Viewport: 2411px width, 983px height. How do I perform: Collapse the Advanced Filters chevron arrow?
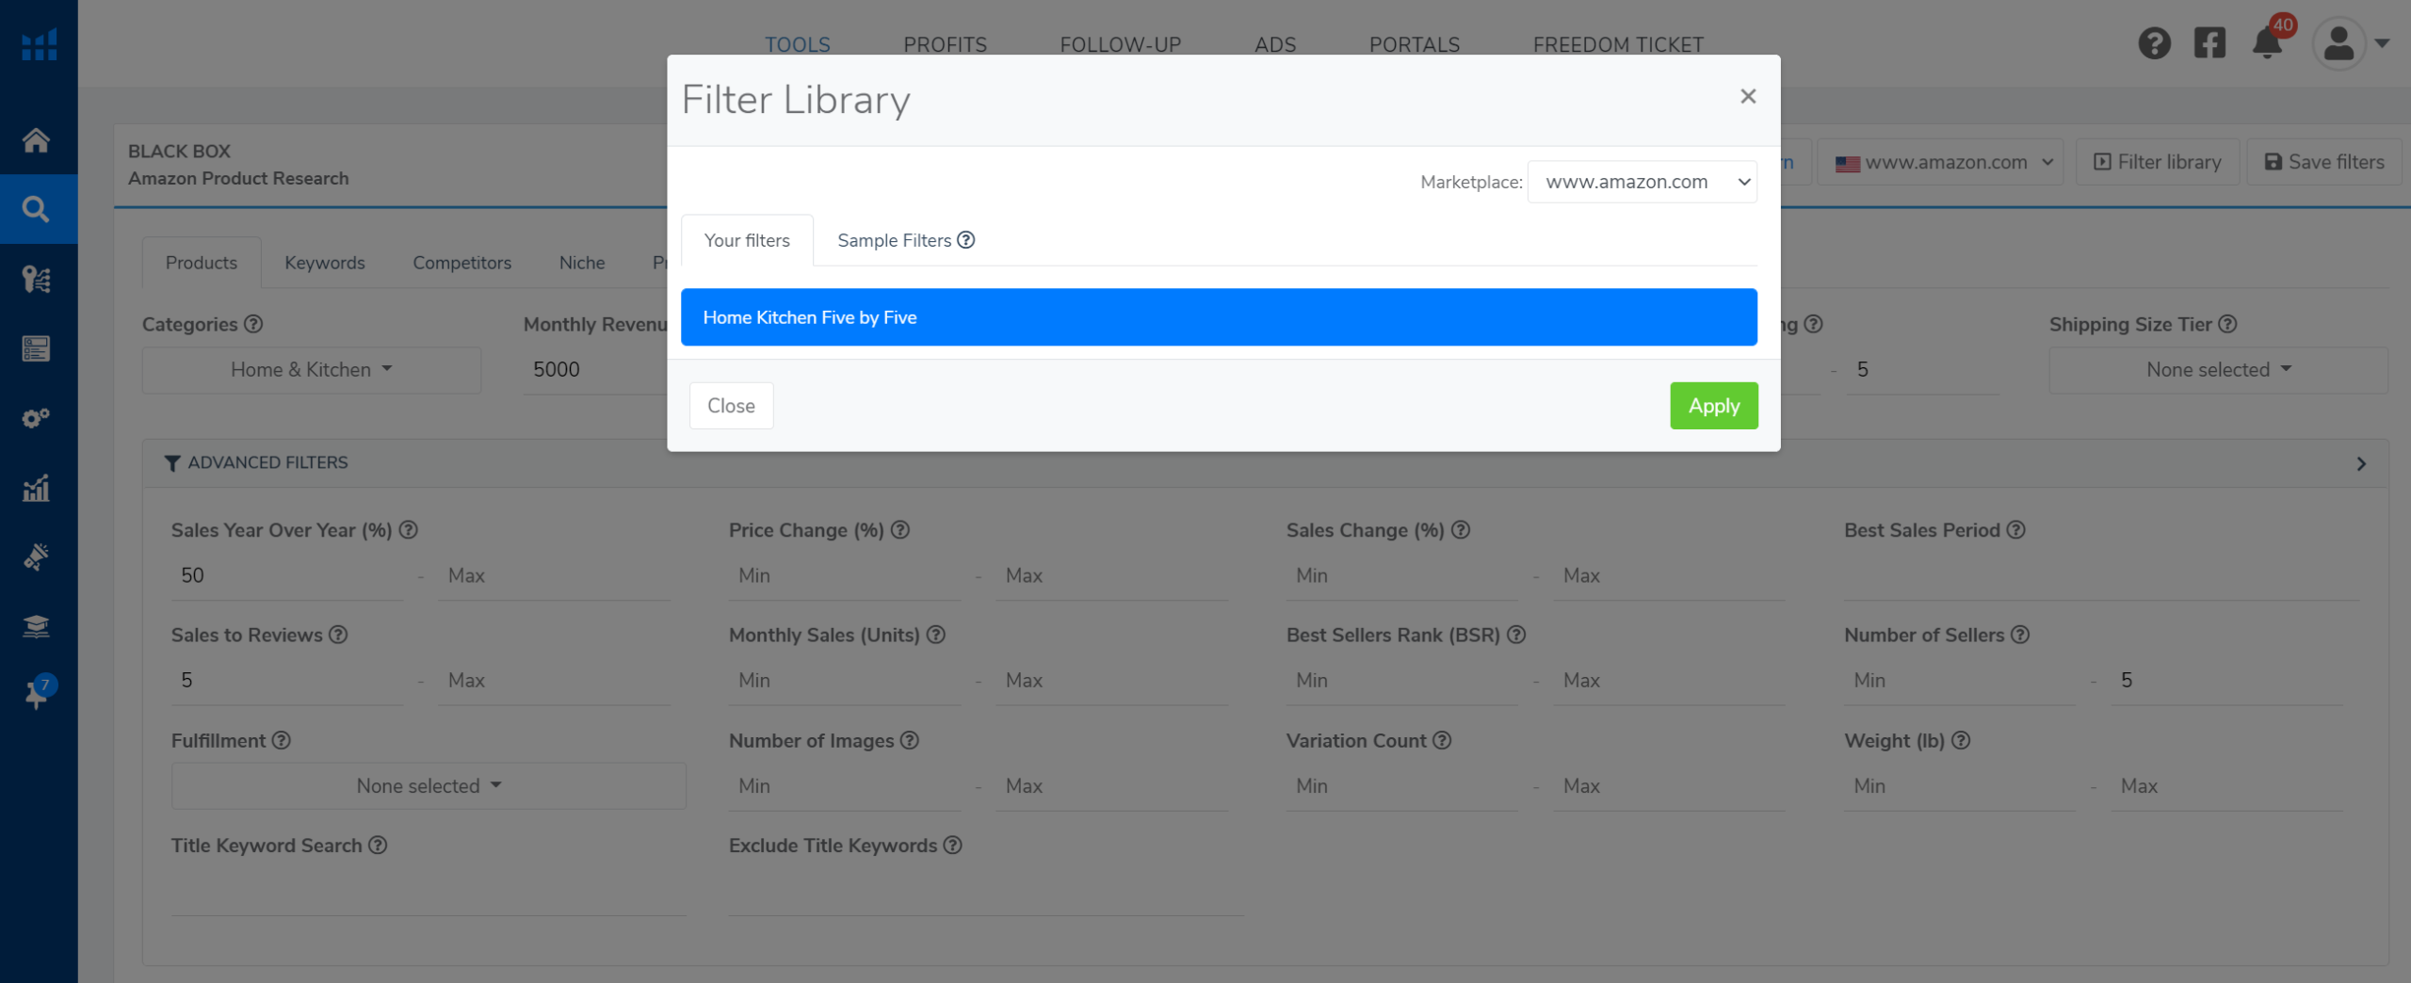pyautogui.click(x=2361, y=463)
